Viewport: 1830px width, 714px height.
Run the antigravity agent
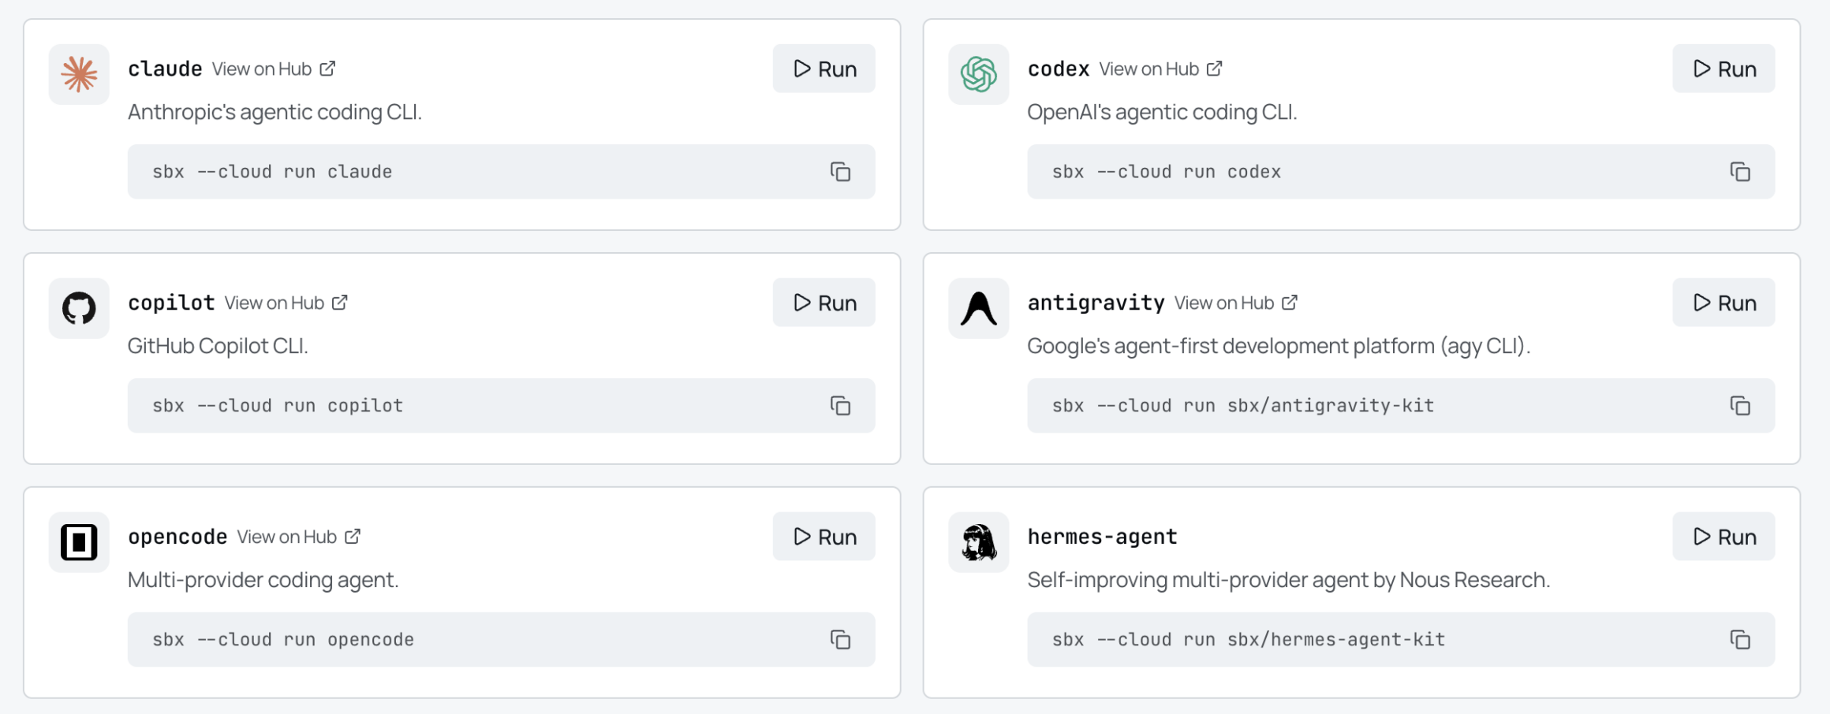click(1724, 303)
